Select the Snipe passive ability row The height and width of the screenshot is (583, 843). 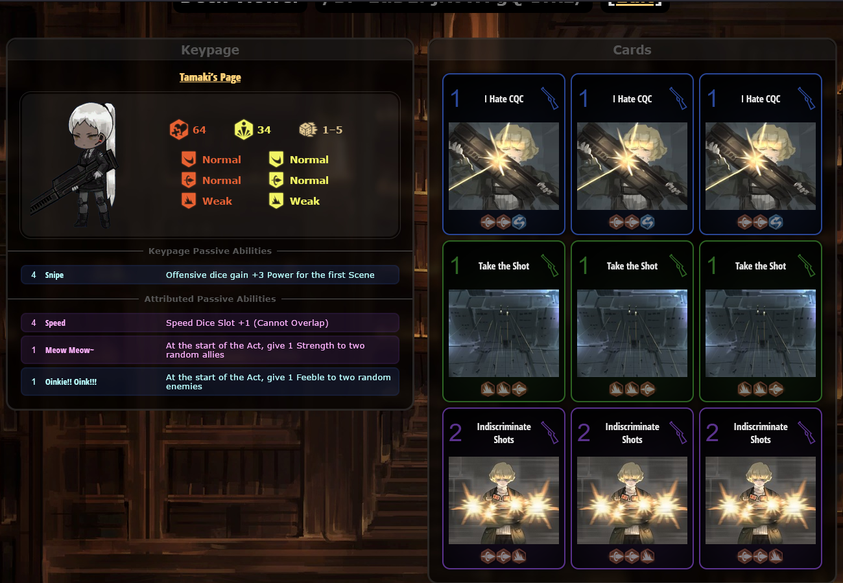[210, 275]
